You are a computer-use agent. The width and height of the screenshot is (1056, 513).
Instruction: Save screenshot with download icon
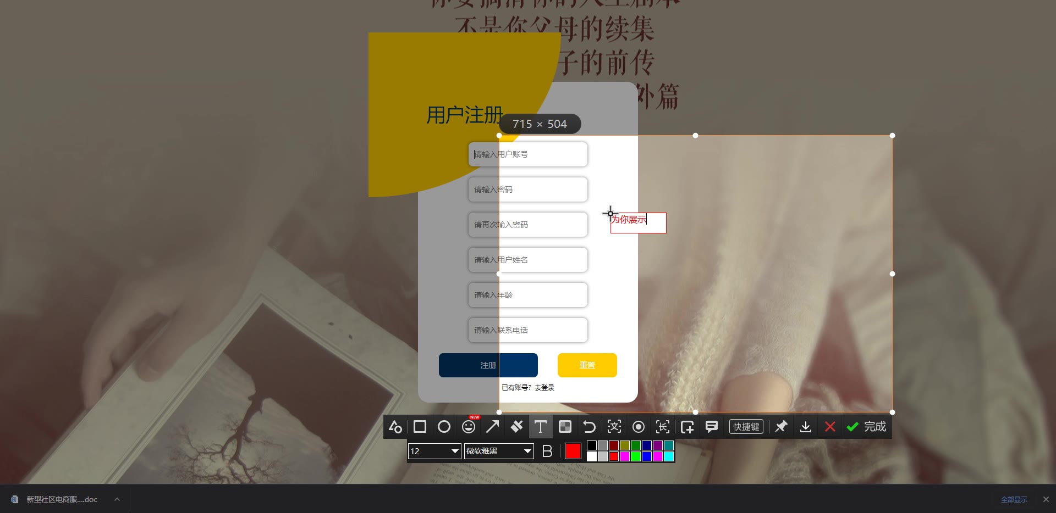pos(806,427)
